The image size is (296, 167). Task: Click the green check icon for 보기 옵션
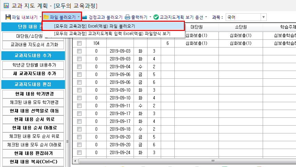click(156, 17)
